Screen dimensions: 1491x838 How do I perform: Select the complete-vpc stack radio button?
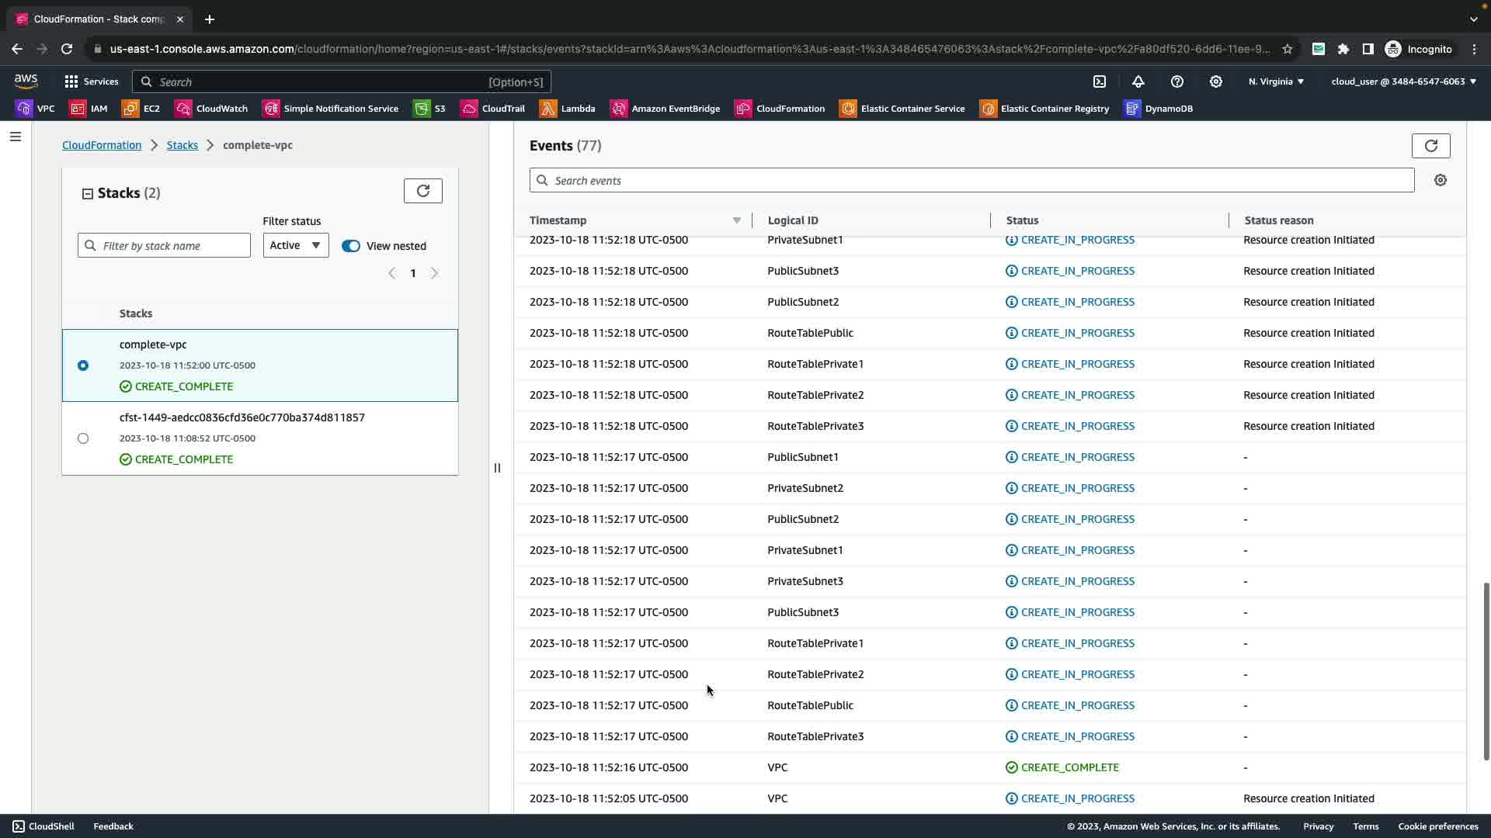(83, 365)
